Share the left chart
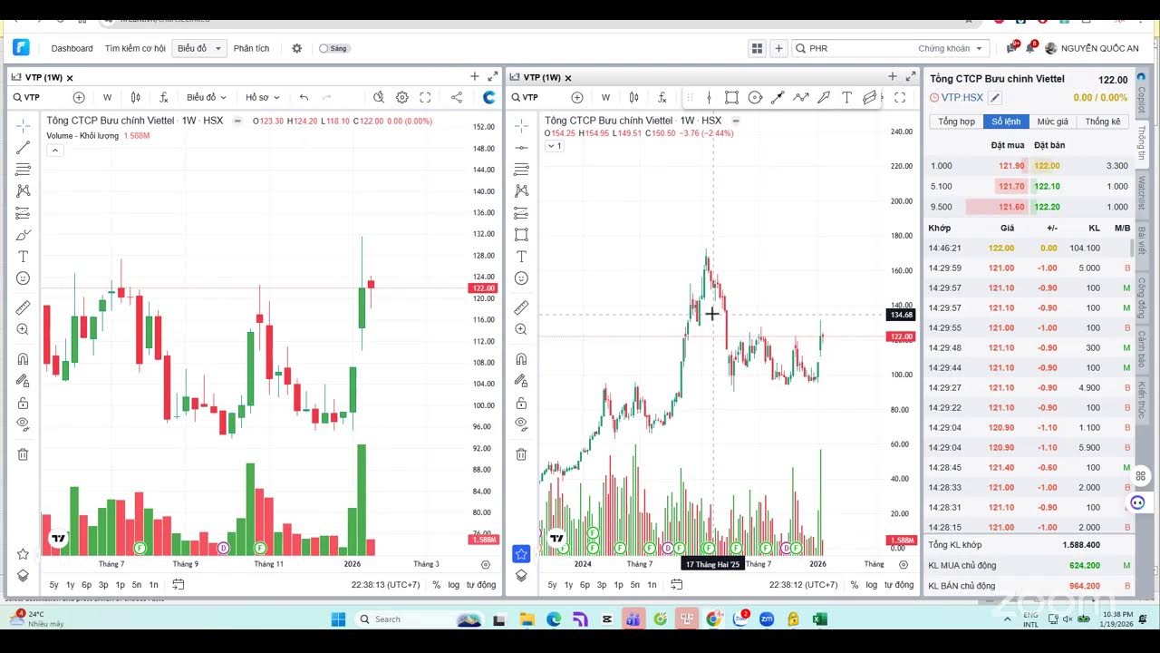This screenshot has height=653, width=1160. (457, 97)
